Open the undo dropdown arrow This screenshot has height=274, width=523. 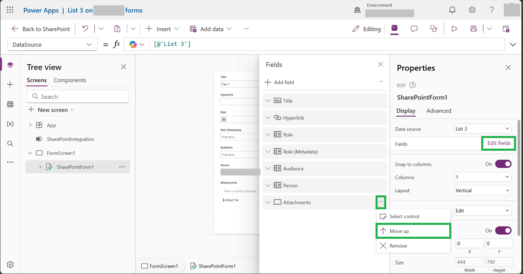(101, 29)
